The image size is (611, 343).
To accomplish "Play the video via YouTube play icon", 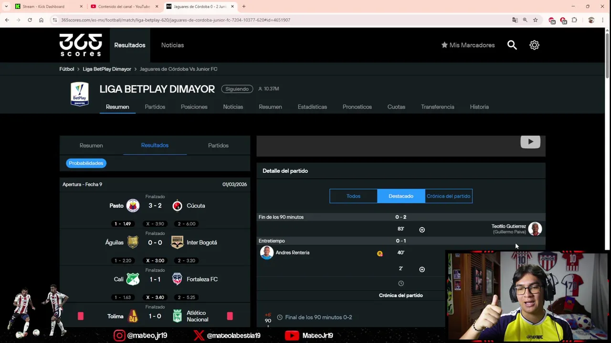I will [530, 141].
